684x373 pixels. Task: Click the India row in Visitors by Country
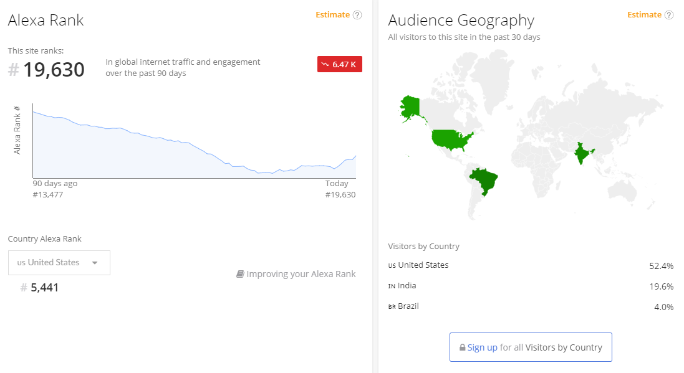point(531,286)
